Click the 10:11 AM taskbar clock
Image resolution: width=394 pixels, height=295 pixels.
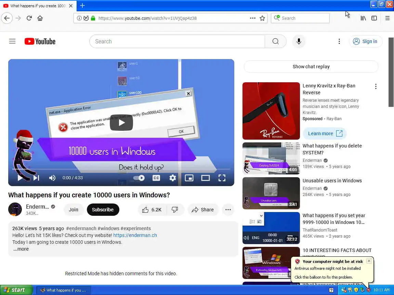(x=381, y=290)
